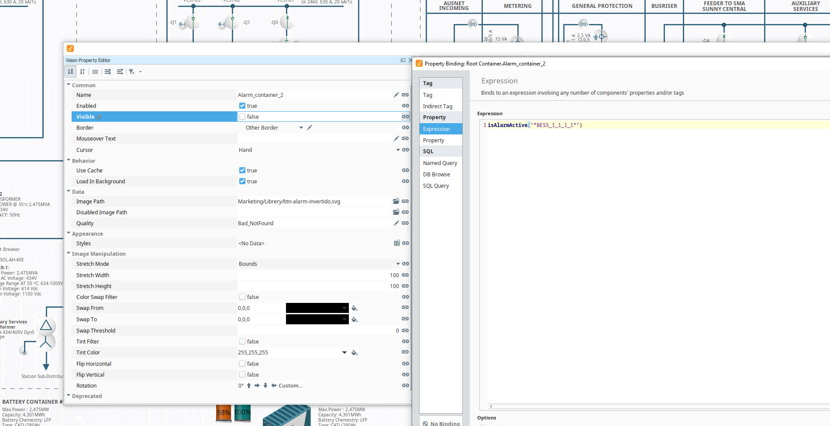Open the property filter funnel
This screenshot has height=426, width=830.
point(131,72)
